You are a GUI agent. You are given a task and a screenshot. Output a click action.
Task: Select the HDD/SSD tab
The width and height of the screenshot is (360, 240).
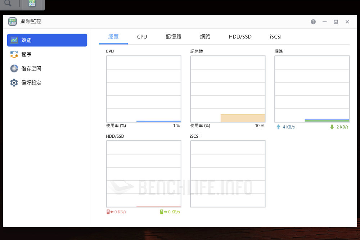coord(240,37)
